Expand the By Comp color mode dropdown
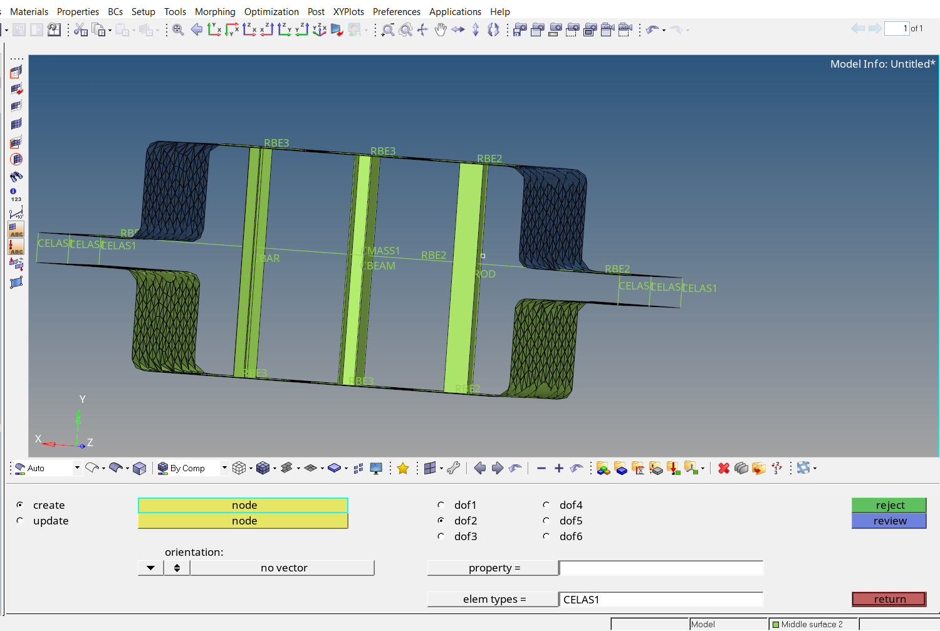This screenshot has width=940, height=631. (224, 468)
